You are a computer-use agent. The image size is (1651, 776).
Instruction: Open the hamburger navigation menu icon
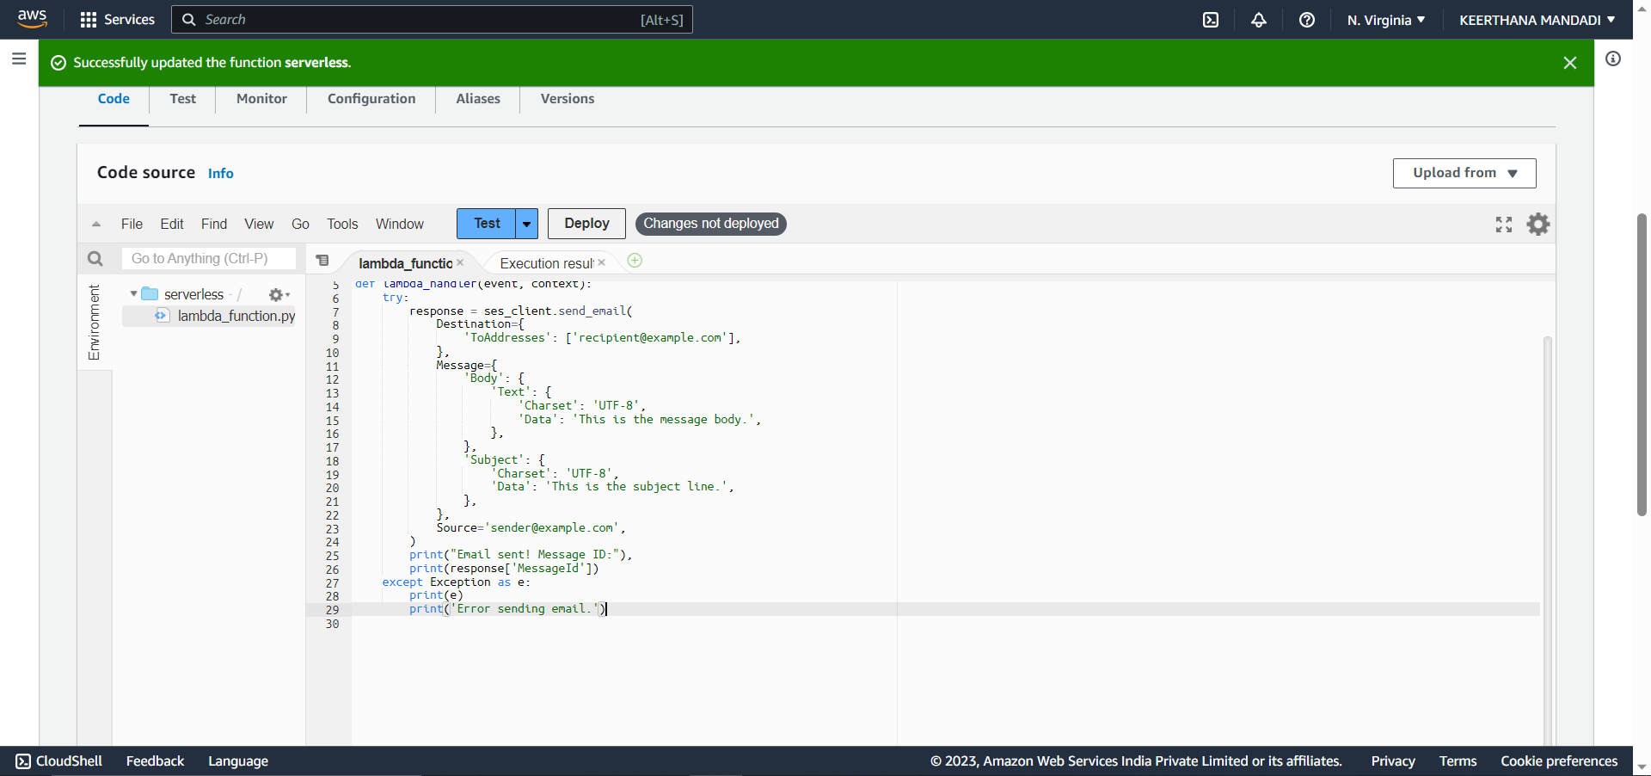pyautogui.click(x=18, y=59)
